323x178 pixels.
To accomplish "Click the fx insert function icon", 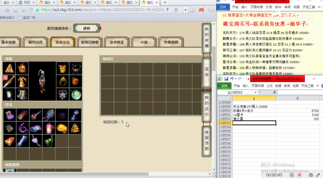I will point(275,92).
